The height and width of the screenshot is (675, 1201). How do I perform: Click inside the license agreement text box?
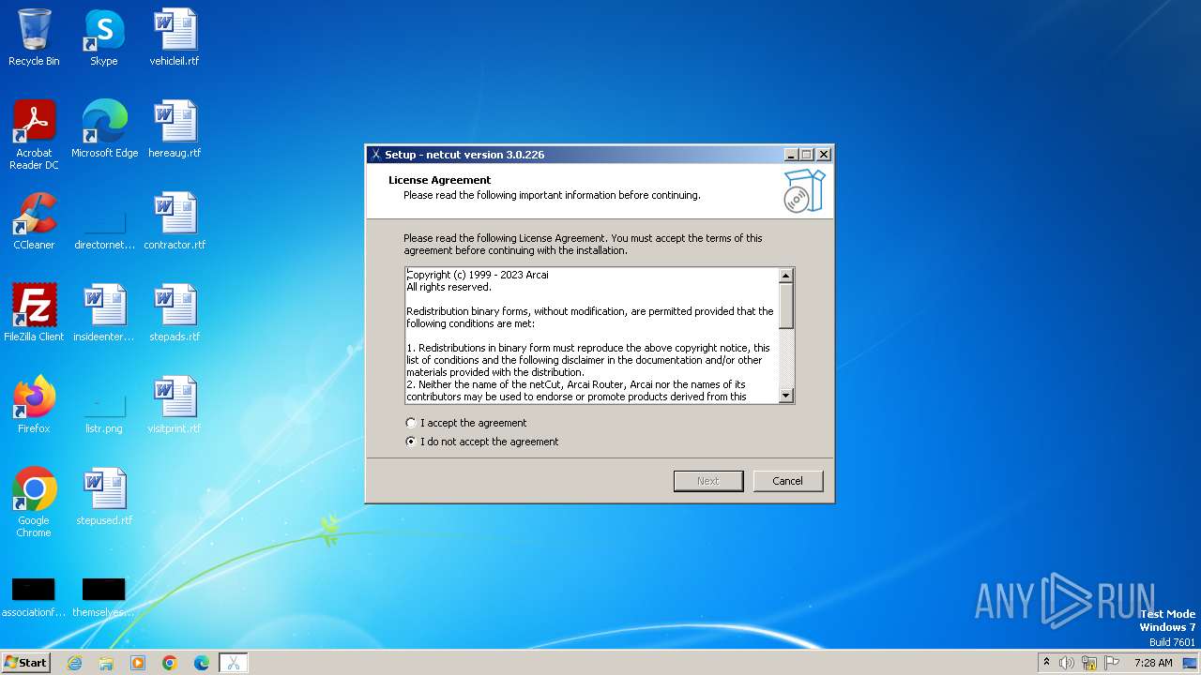(592, 336)
